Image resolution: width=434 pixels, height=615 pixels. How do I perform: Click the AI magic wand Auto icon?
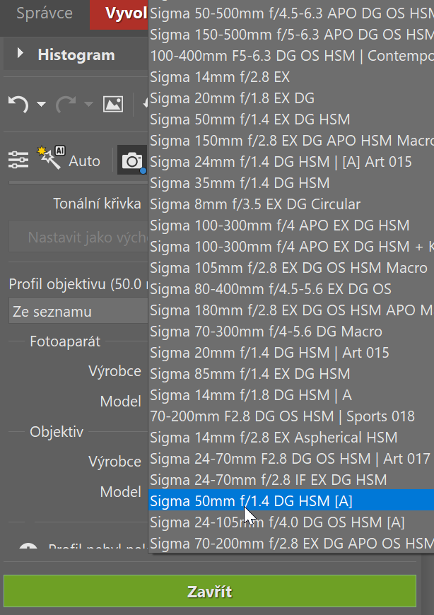(x=52, y=159)
